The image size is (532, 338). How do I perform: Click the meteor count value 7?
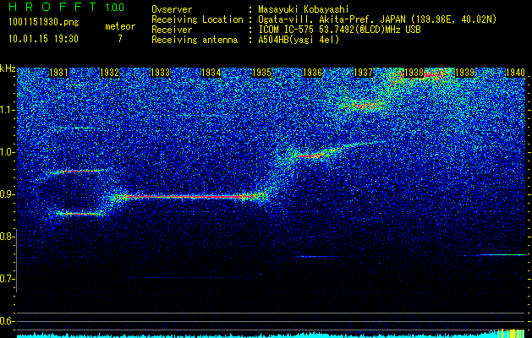tap(120, 39)
